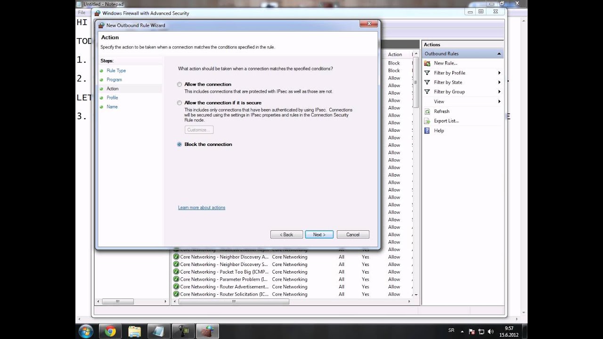Click the Refresh action text

[x=442, y=112]
